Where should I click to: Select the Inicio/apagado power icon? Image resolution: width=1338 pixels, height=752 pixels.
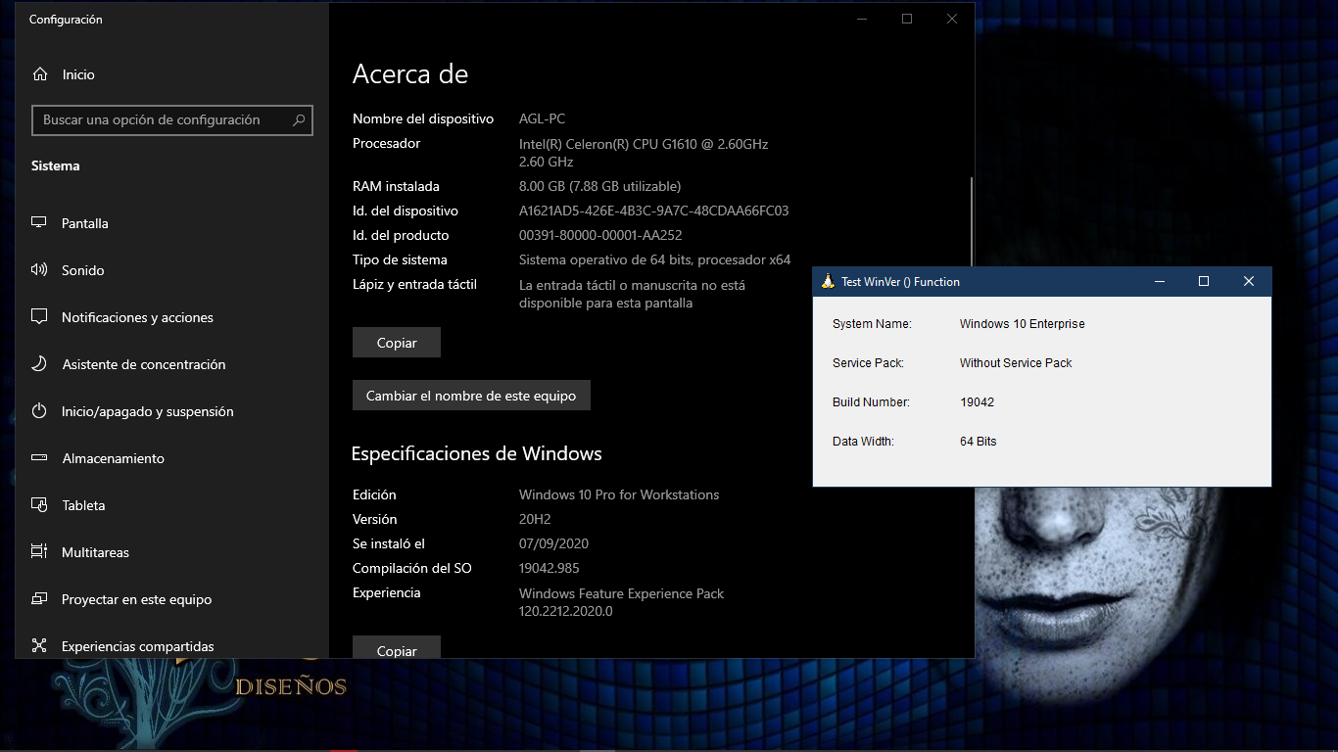pyautogui.click(x=39, y=411)
